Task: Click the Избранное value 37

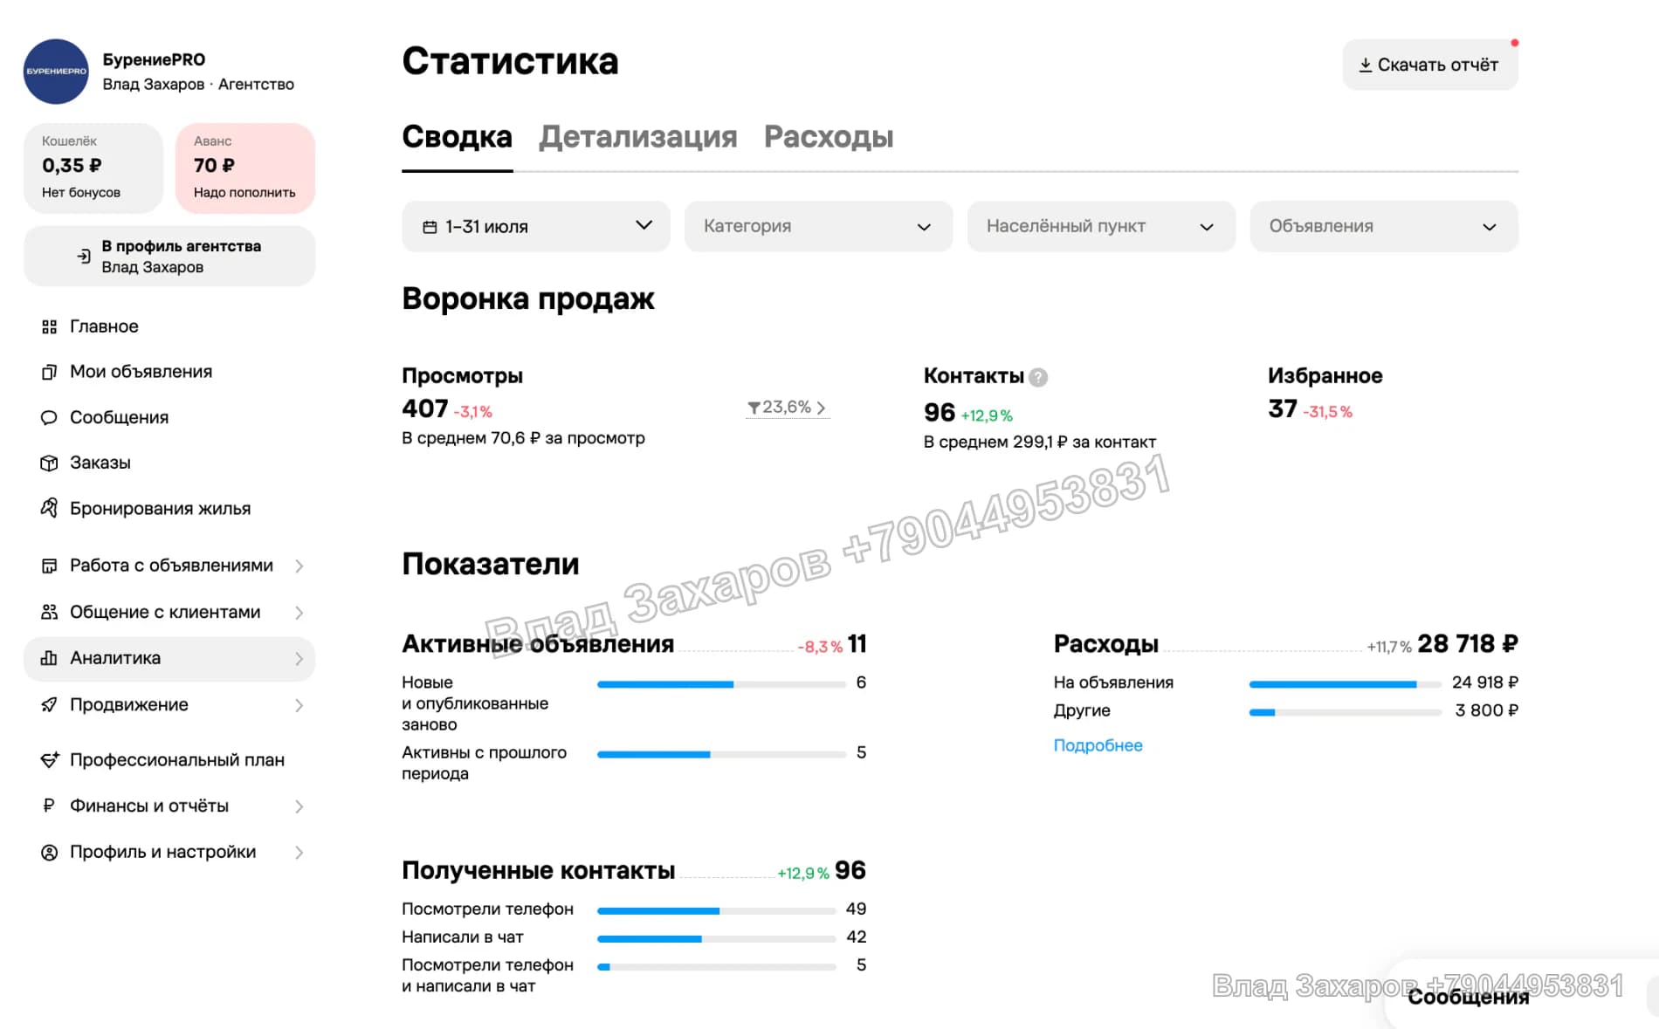Action: pos(1282,408)
